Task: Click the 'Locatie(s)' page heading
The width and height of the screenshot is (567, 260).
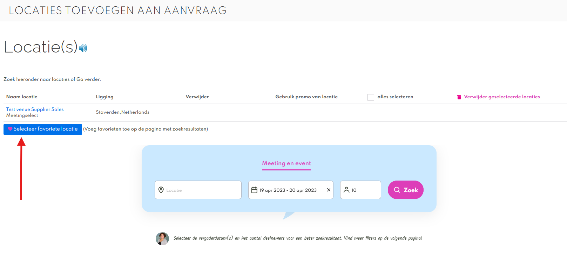Action: point(41,47)
